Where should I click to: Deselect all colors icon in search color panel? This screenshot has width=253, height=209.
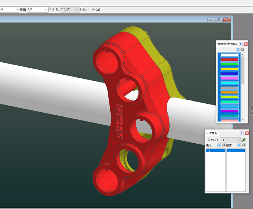pyautogui.click(x=242, y=49)
